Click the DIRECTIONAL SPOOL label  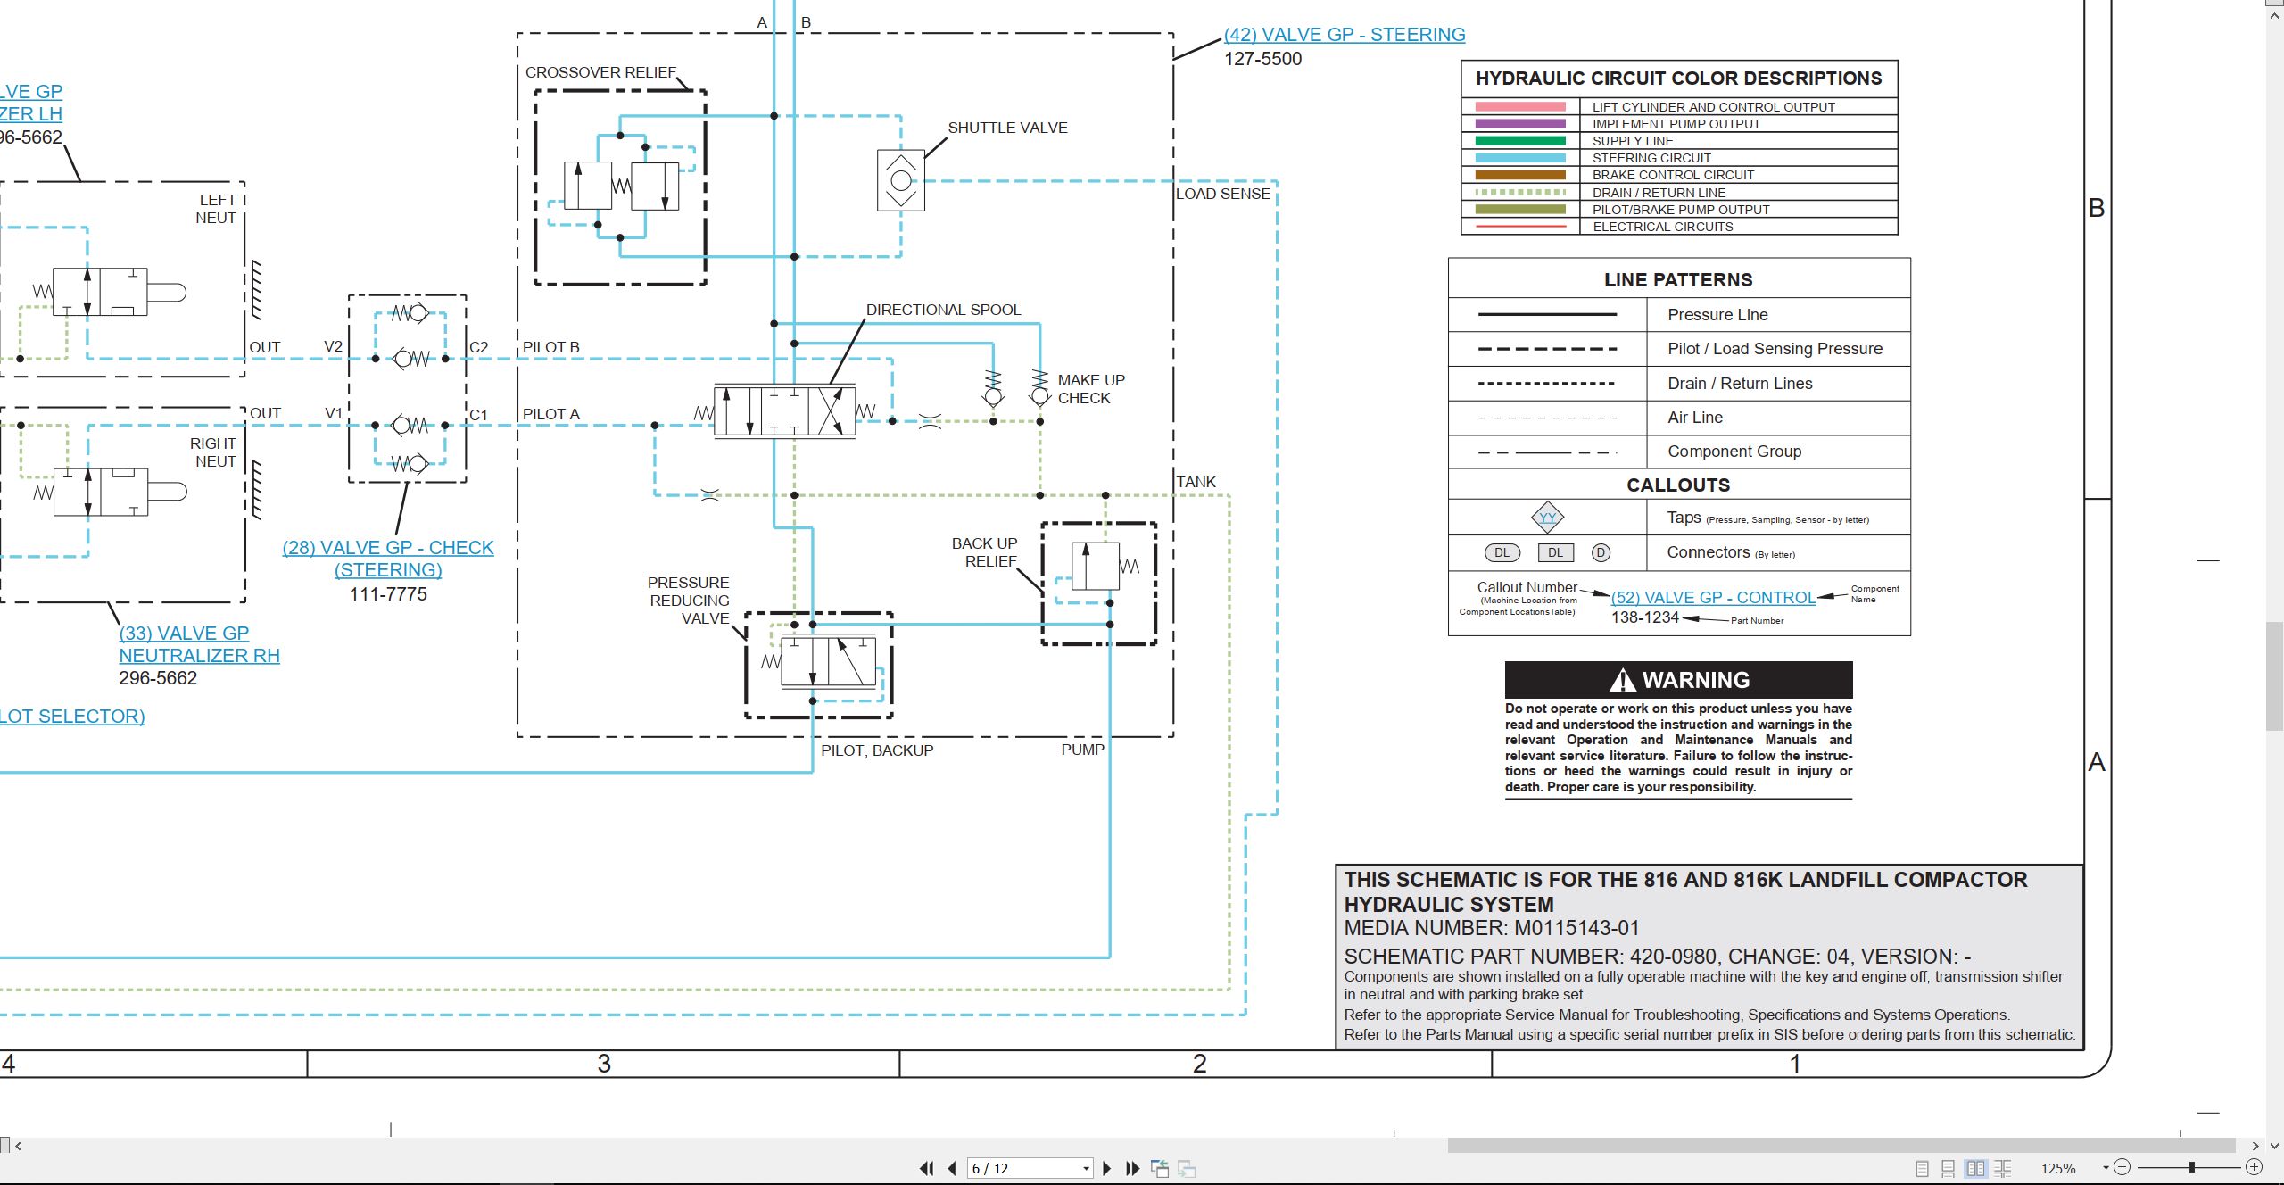[x=943, y=310]
